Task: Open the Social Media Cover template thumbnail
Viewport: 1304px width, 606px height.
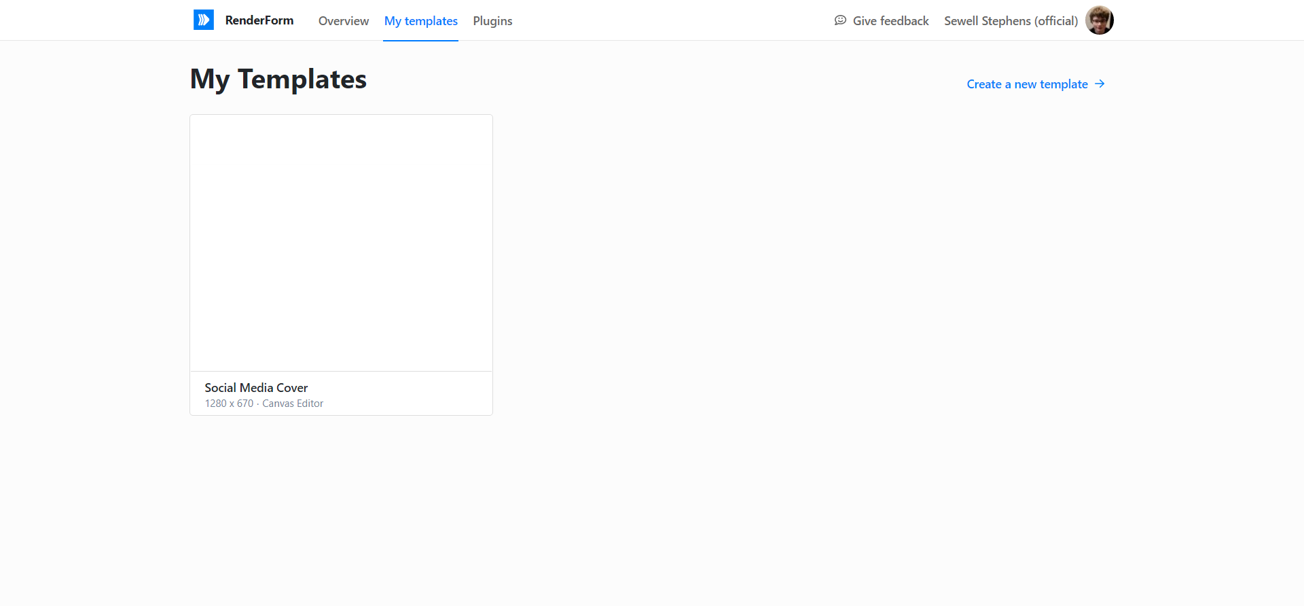Action: 341,243
